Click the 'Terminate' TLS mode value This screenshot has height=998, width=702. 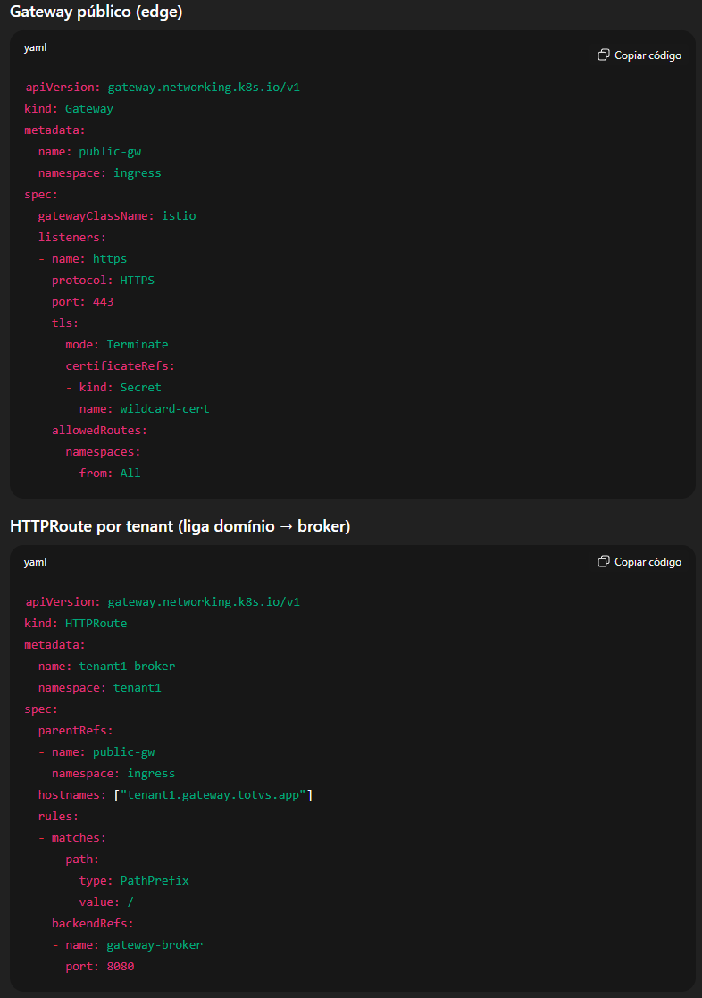pos(138,344)
